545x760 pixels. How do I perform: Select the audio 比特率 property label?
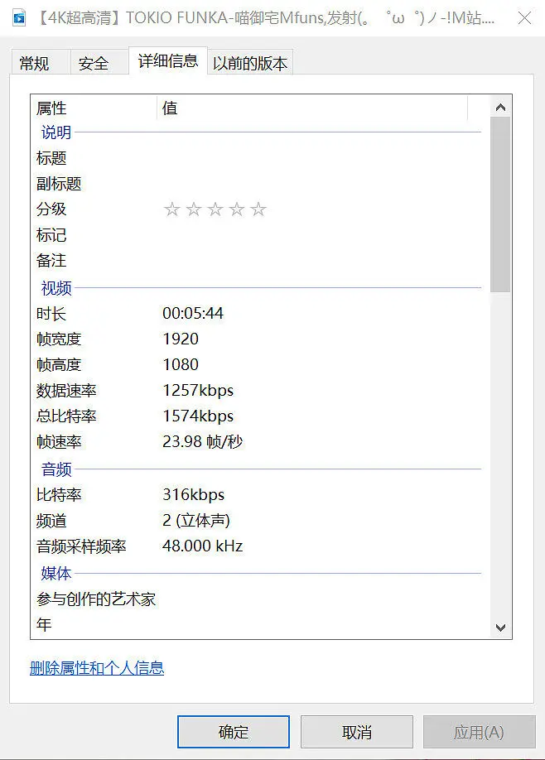(59, 495)
